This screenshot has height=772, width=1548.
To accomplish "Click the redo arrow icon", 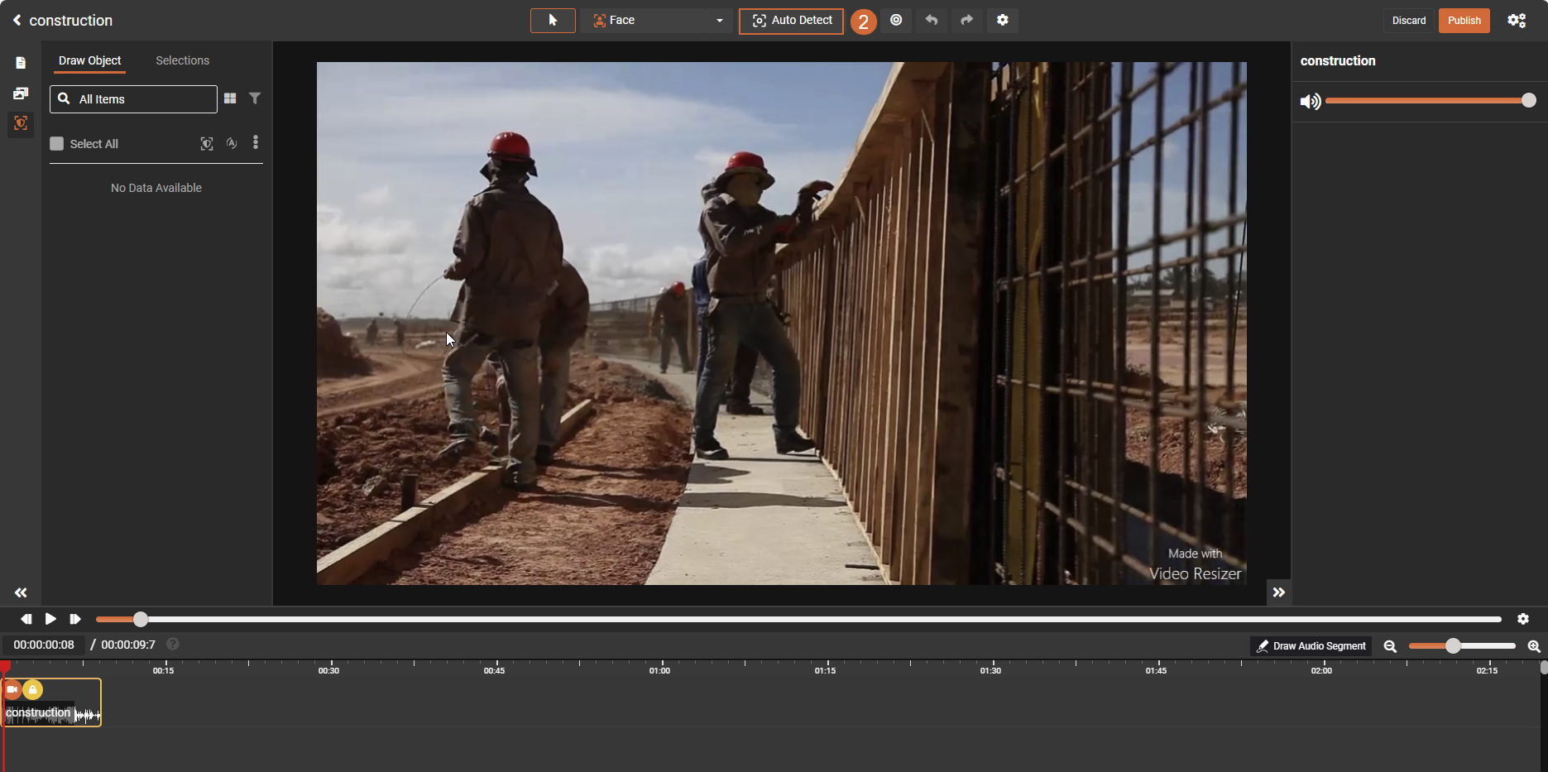I will [966, 21].
